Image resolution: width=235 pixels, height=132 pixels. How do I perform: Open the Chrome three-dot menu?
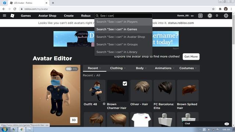(x=231, y=9)
